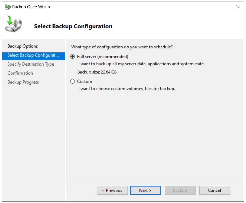
Task: Go to the Backup Options step
Action: (22, 46)
